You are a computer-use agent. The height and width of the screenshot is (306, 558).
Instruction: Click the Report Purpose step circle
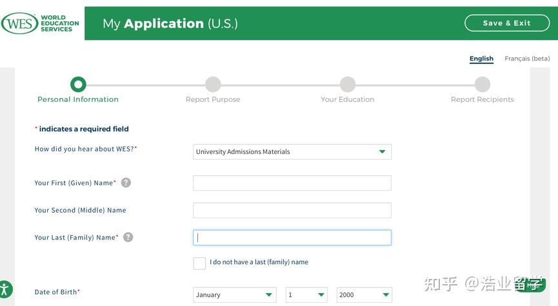point(213,84)
